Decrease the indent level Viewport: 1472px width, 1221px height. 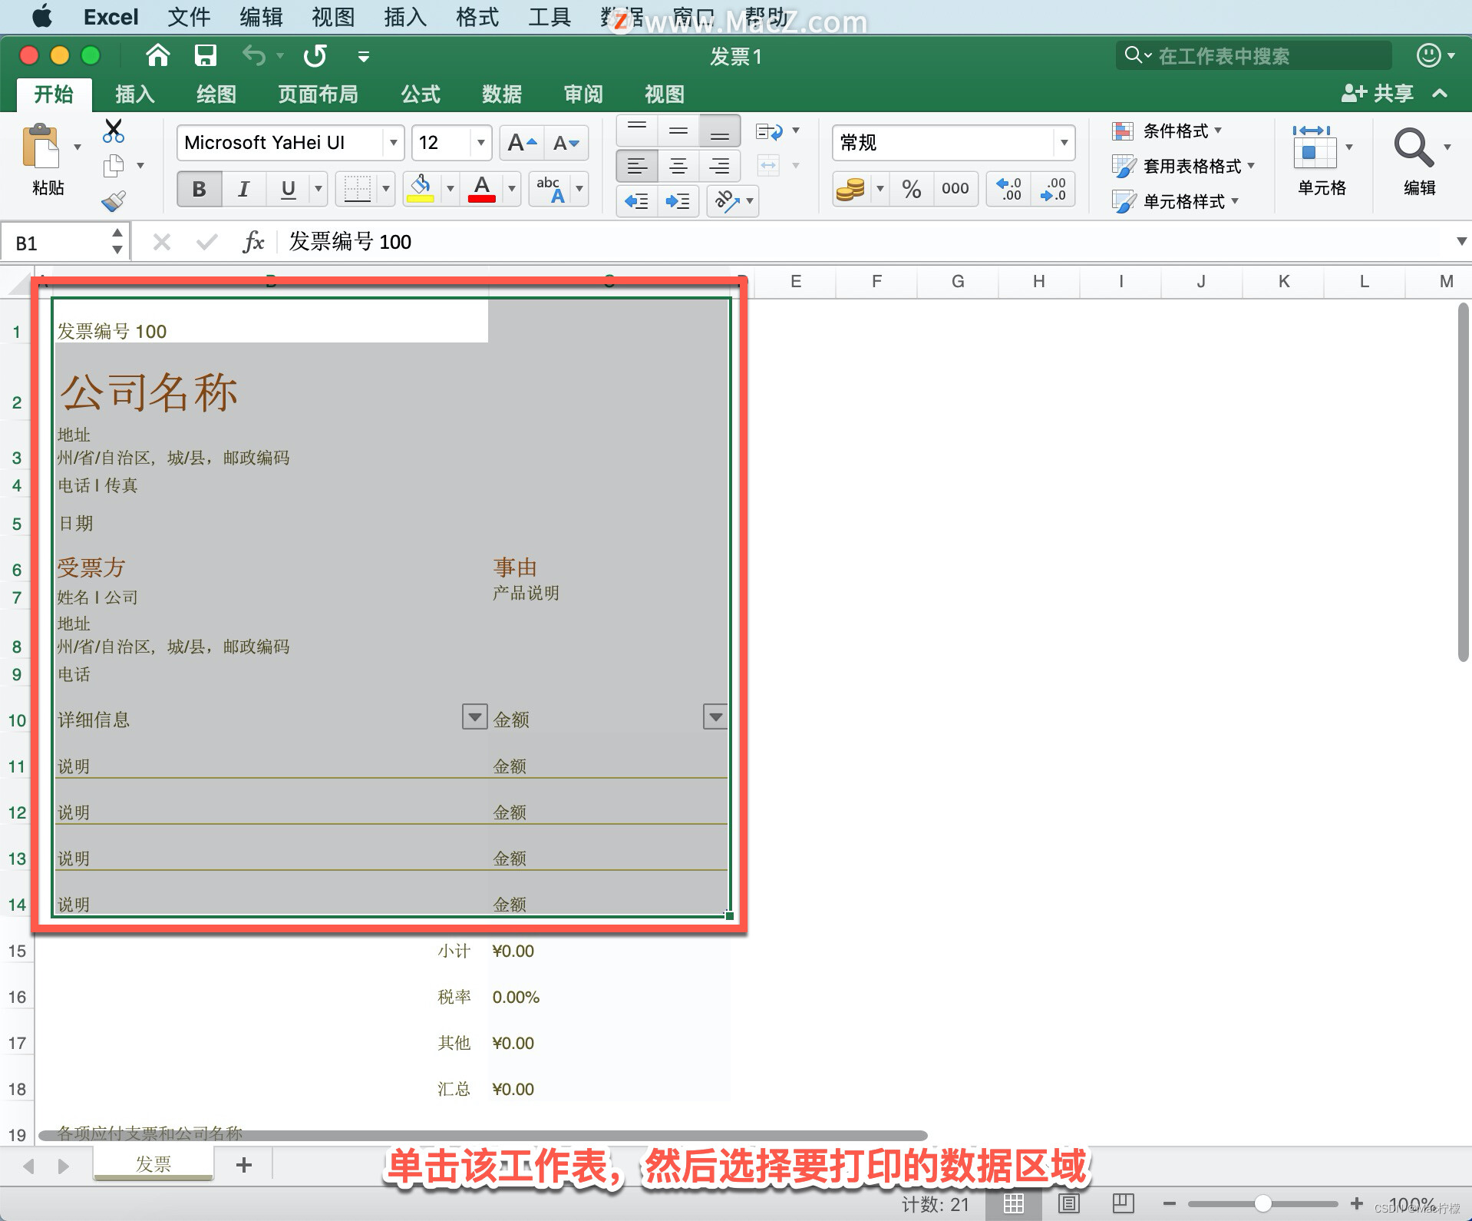coord(637,202)
